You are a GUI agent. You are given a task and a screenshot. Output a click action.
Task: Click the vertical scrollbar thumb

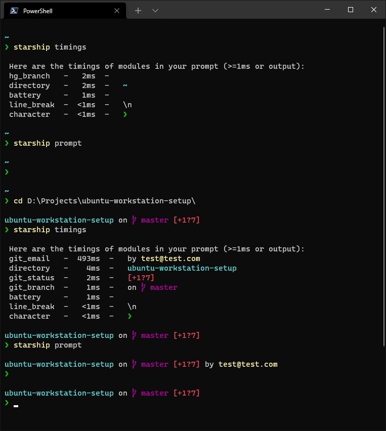384,187
